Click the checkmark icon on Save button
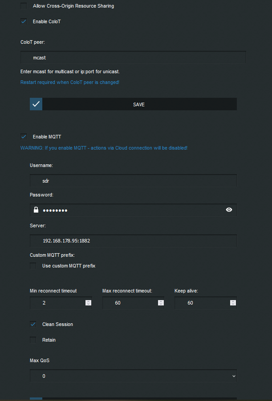Image resolution: width=272 pixels, height=401 pixels. click(x=36, y=104)
